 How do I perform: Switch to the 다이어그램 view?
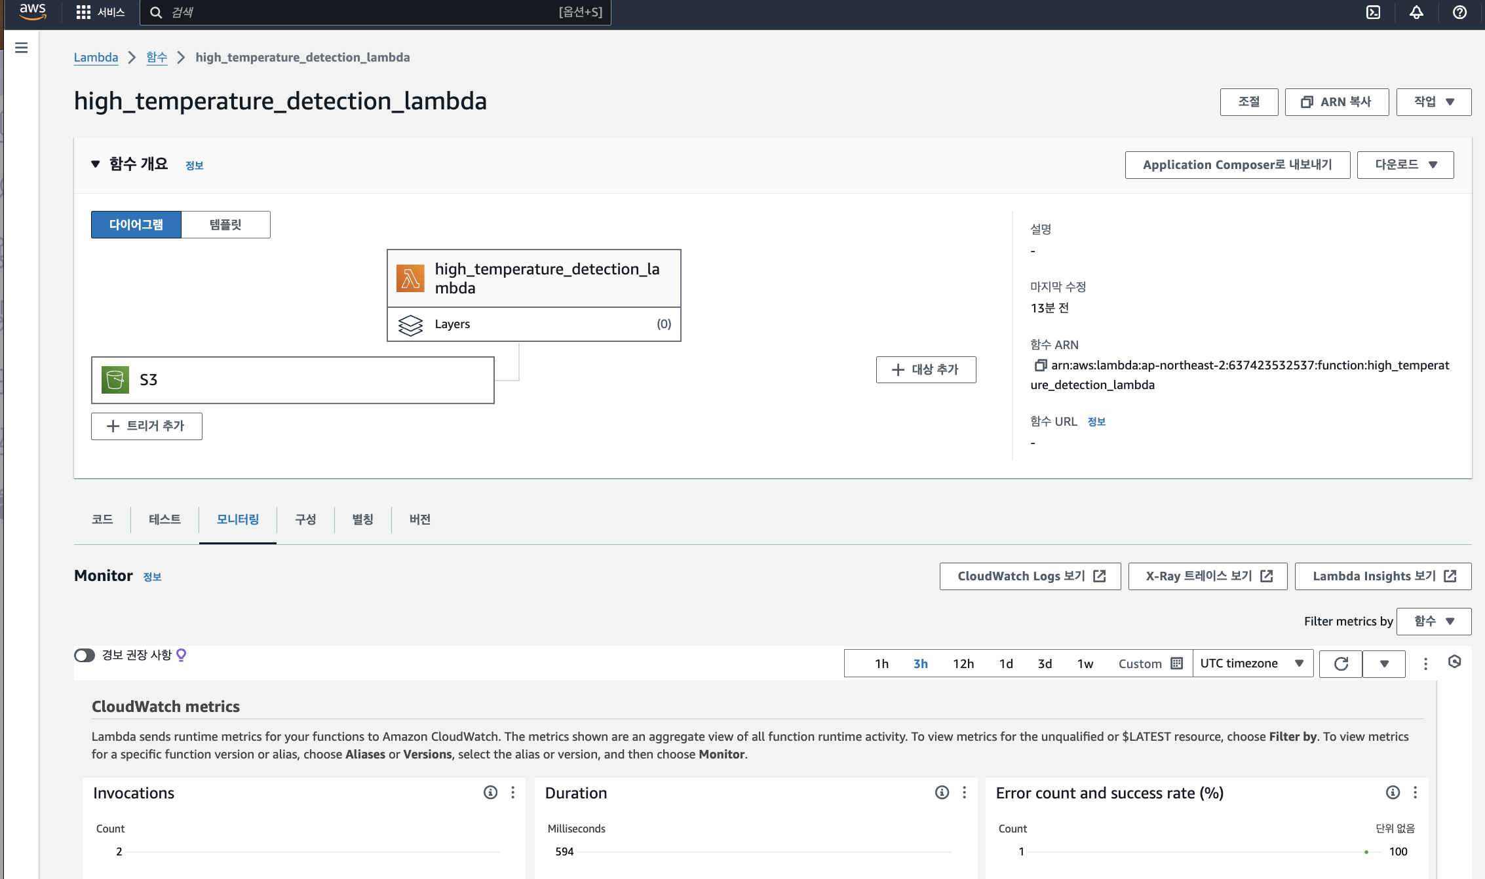pos(136,225)
